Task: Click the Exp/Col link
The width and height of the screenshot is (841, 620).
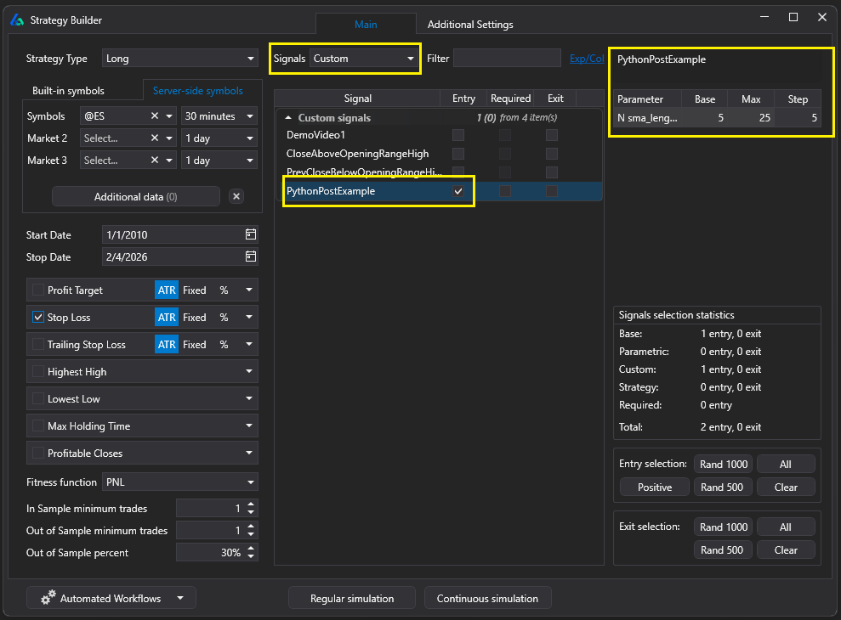Action: pos(588,58)
